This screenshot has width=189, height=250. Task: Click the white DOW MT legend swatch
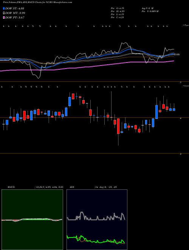pos(4,13)
